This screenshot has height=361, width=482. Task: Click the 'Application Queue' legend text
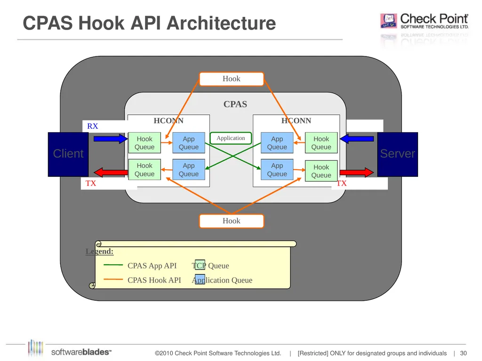222,280
